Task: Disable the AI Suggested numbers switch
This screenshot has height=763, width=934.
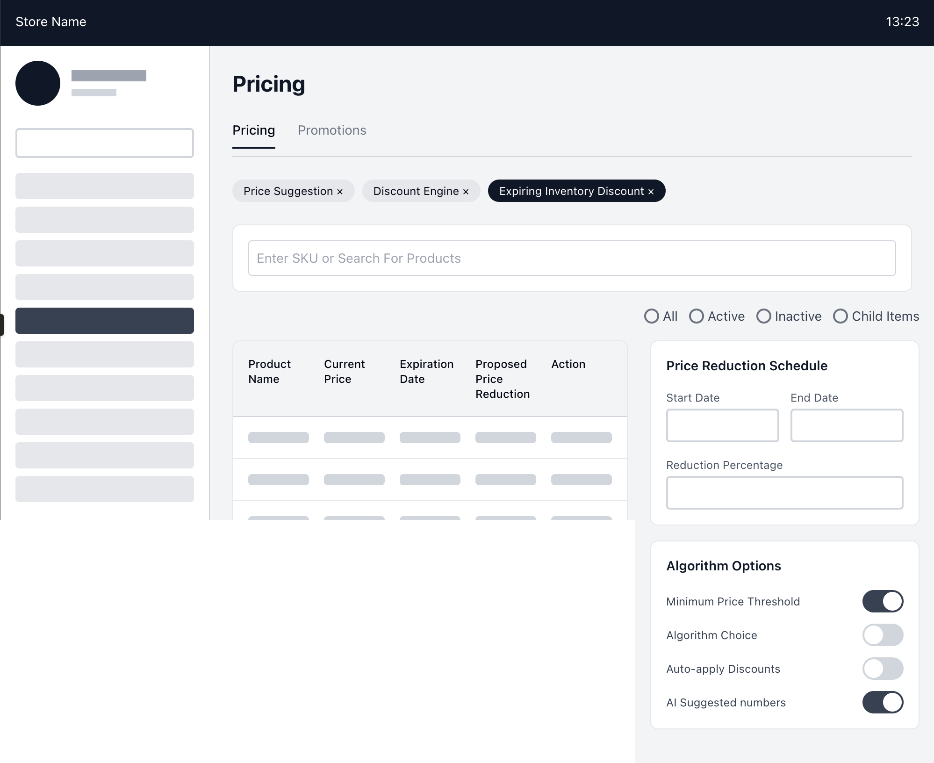Action: click(x=882, y=702)
